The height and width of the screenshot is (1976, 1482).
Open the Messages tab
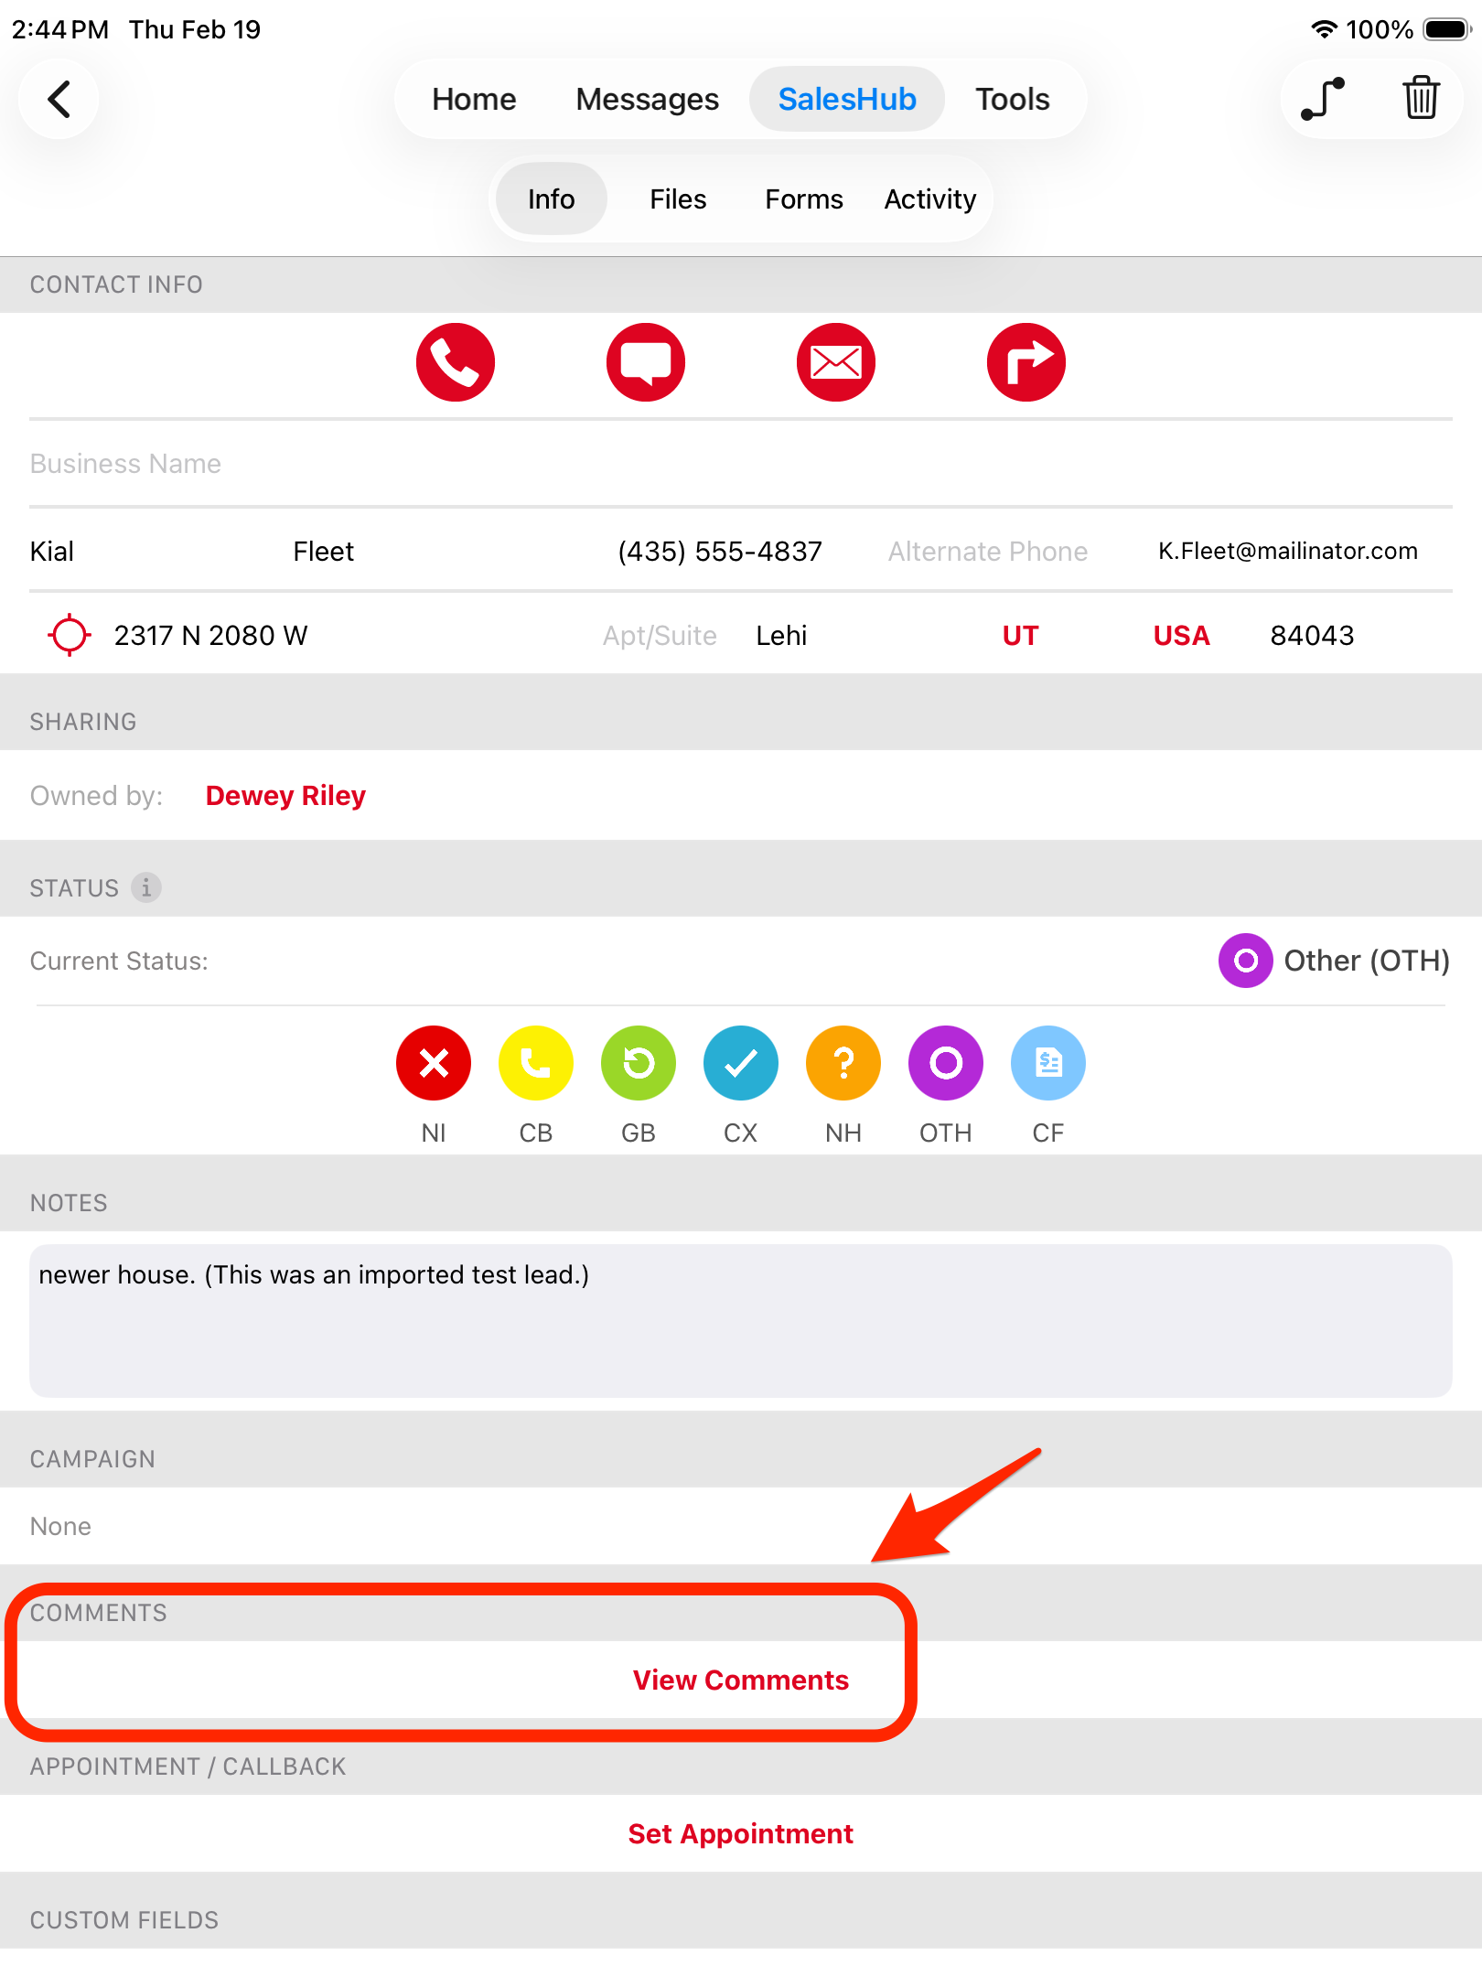[x=647, y=99]
